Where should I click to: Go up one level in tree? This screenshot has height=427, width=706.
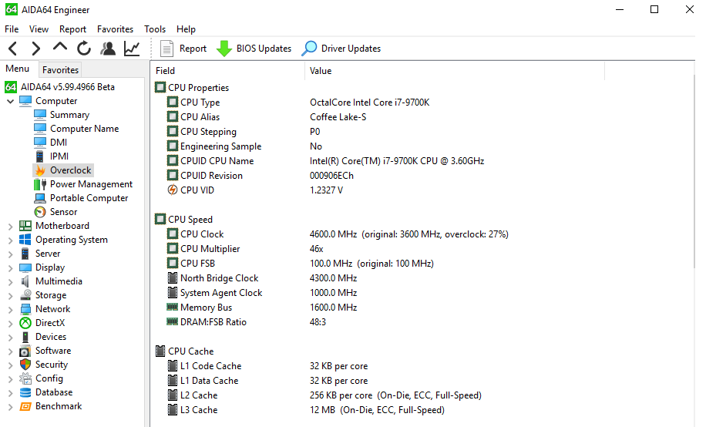click(x=60, y=47)
